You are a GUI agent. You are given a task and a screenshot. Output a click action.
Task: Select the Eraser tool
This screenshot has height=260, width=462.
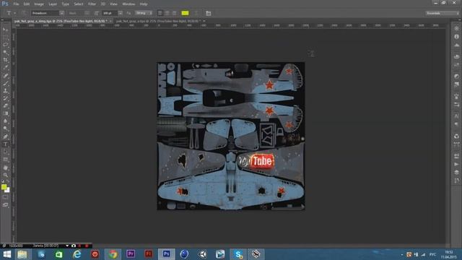coord(5,106)
